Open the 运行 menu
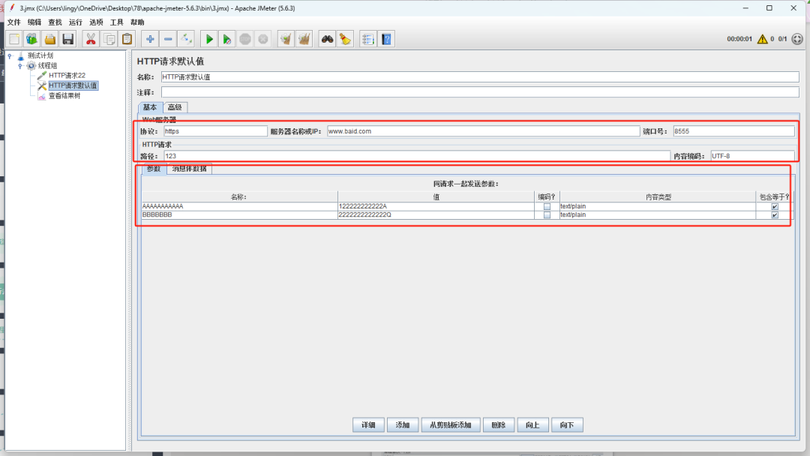Screen dimensions: 810x456 coord(76,22)
